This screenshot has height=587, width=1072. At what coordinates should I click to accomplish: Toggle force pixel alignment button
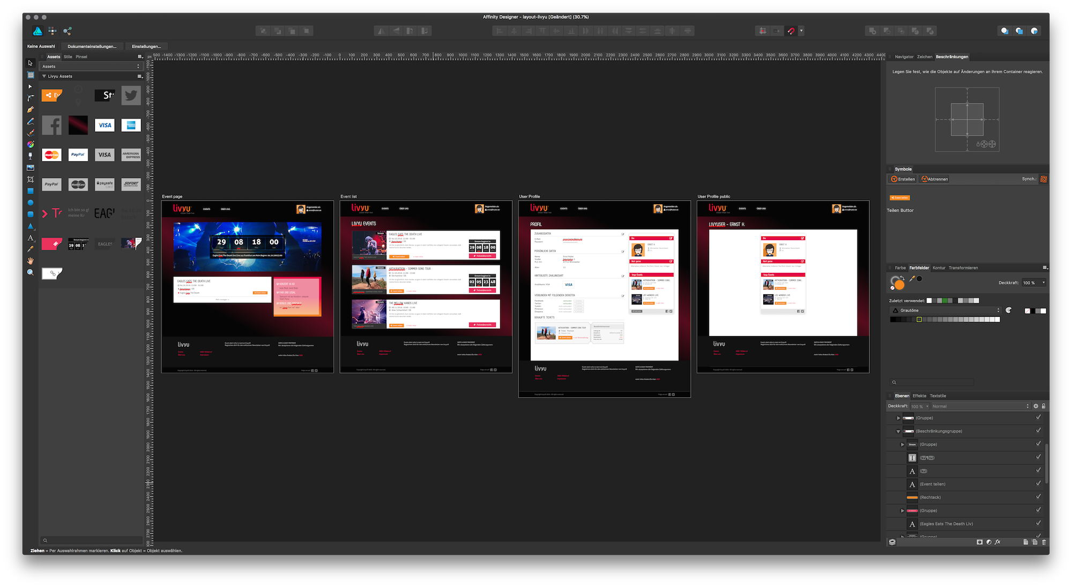(x=763, y=31)
